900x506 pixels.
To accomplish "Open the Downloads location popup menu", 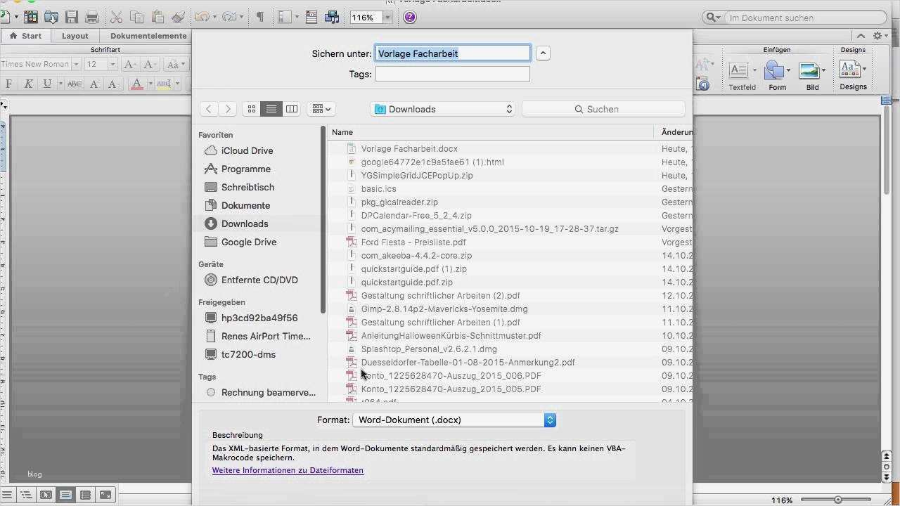I will pyautogui.click(x=443, y=109).
